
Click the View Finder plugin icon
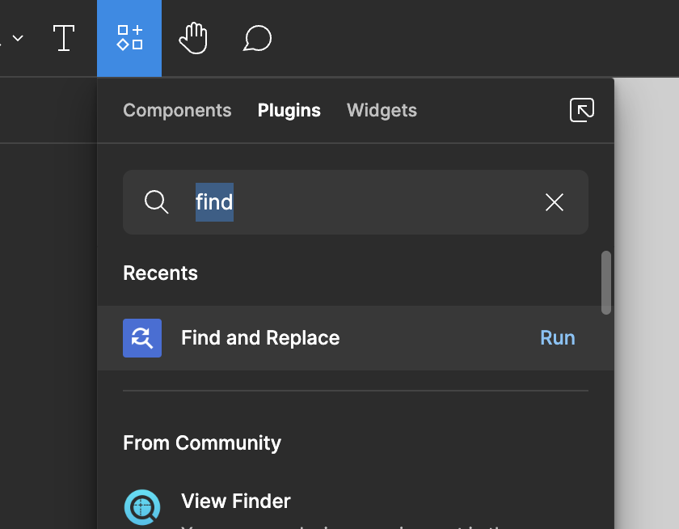(x=142, y=507)
